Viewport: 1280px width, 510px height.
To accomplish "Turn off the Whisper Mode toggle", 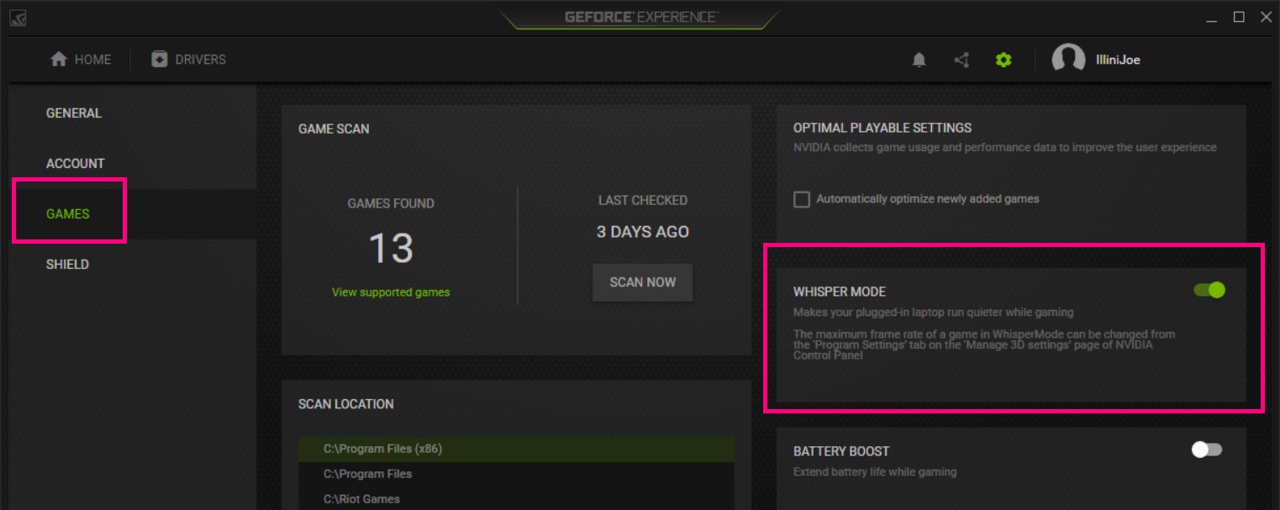I will pos(1209,290).
